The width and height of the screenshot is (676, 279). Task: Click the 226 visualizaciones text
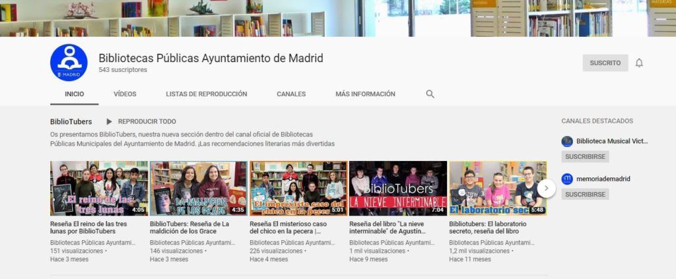tap(276, 251)
